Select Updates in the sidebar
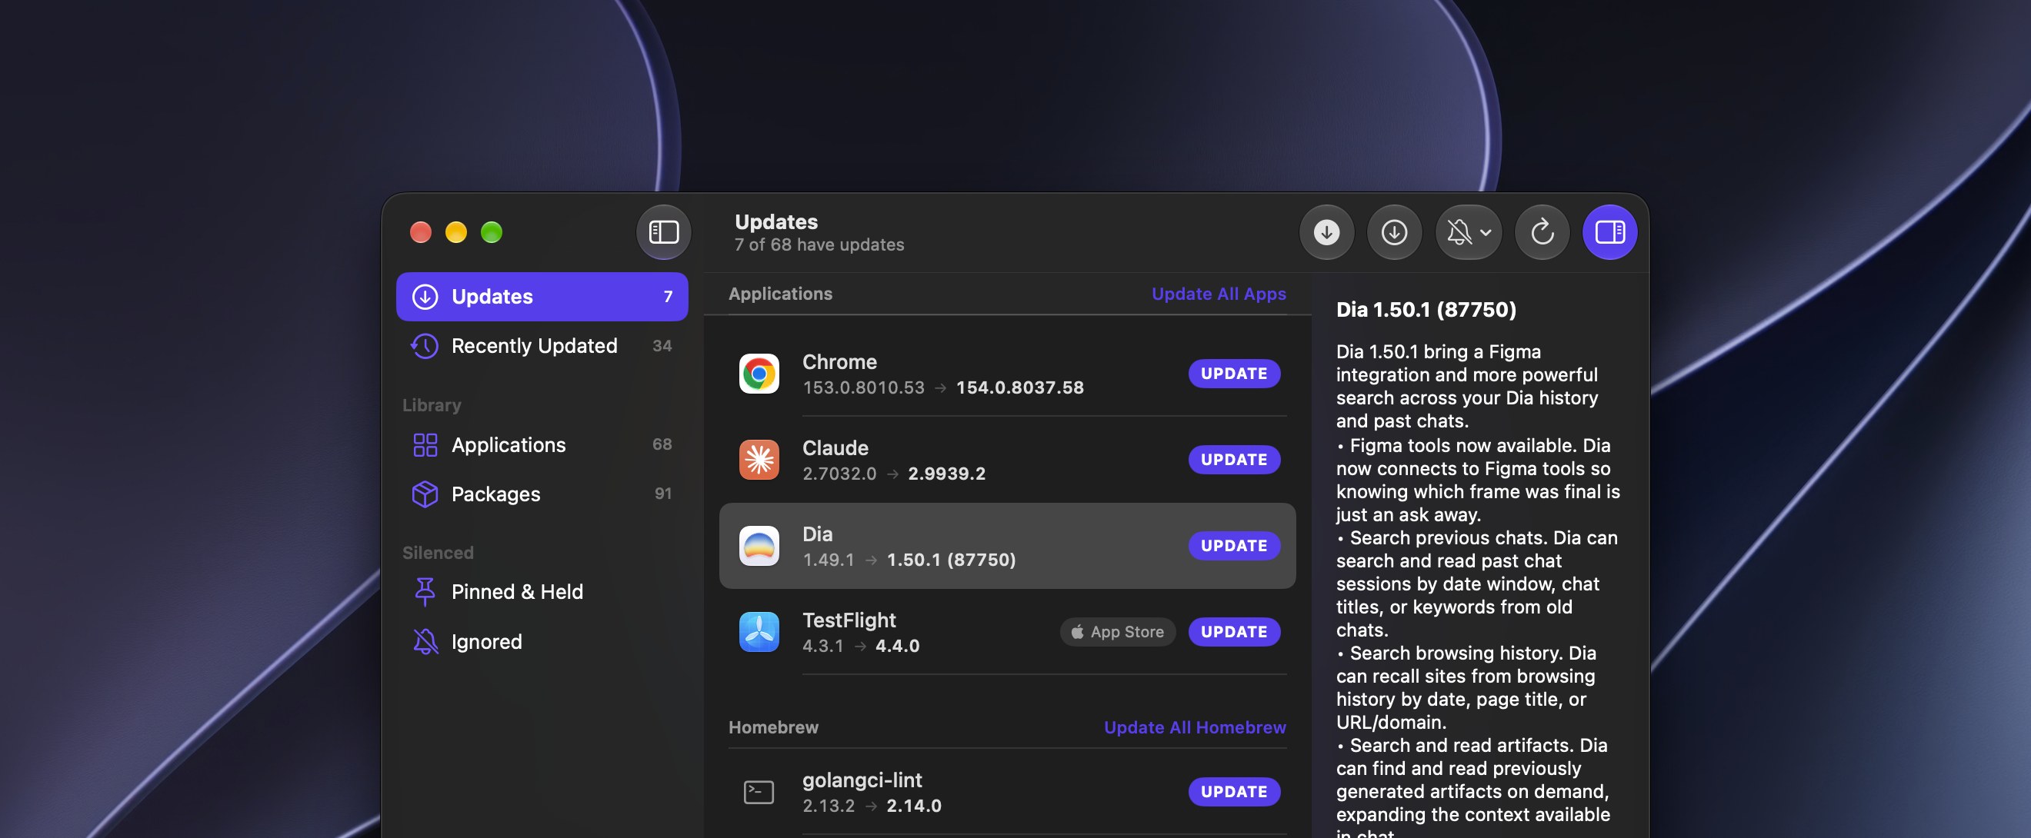 542,297
